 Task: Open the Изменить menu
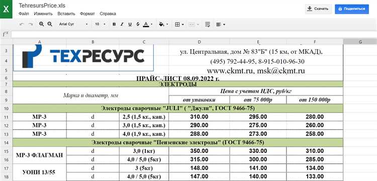click(x=43, y=14)
